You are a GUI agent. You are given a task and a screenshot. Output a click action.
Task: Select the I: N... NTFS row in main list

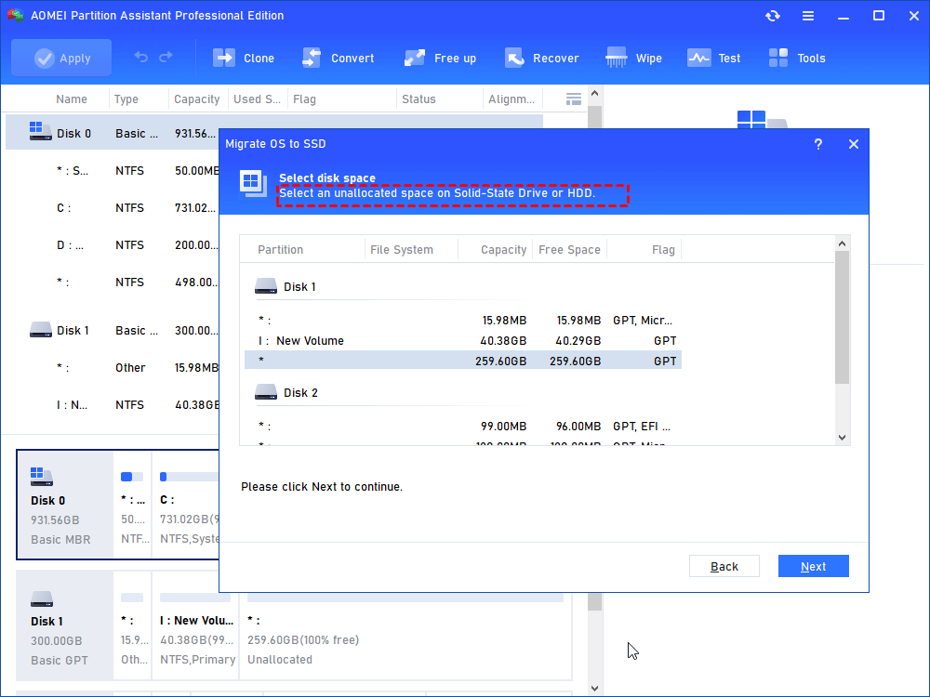[113, 405]
